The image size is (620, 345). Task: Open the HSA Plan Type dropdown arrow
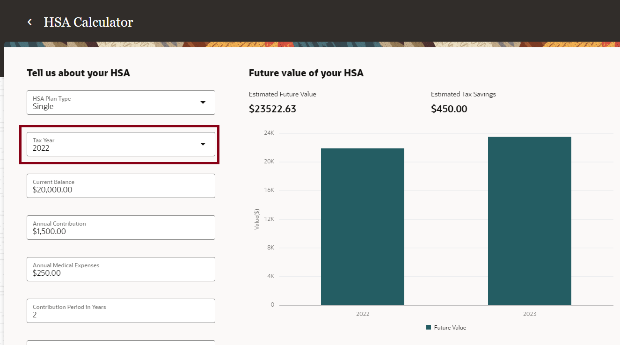[x=203, y=103]
